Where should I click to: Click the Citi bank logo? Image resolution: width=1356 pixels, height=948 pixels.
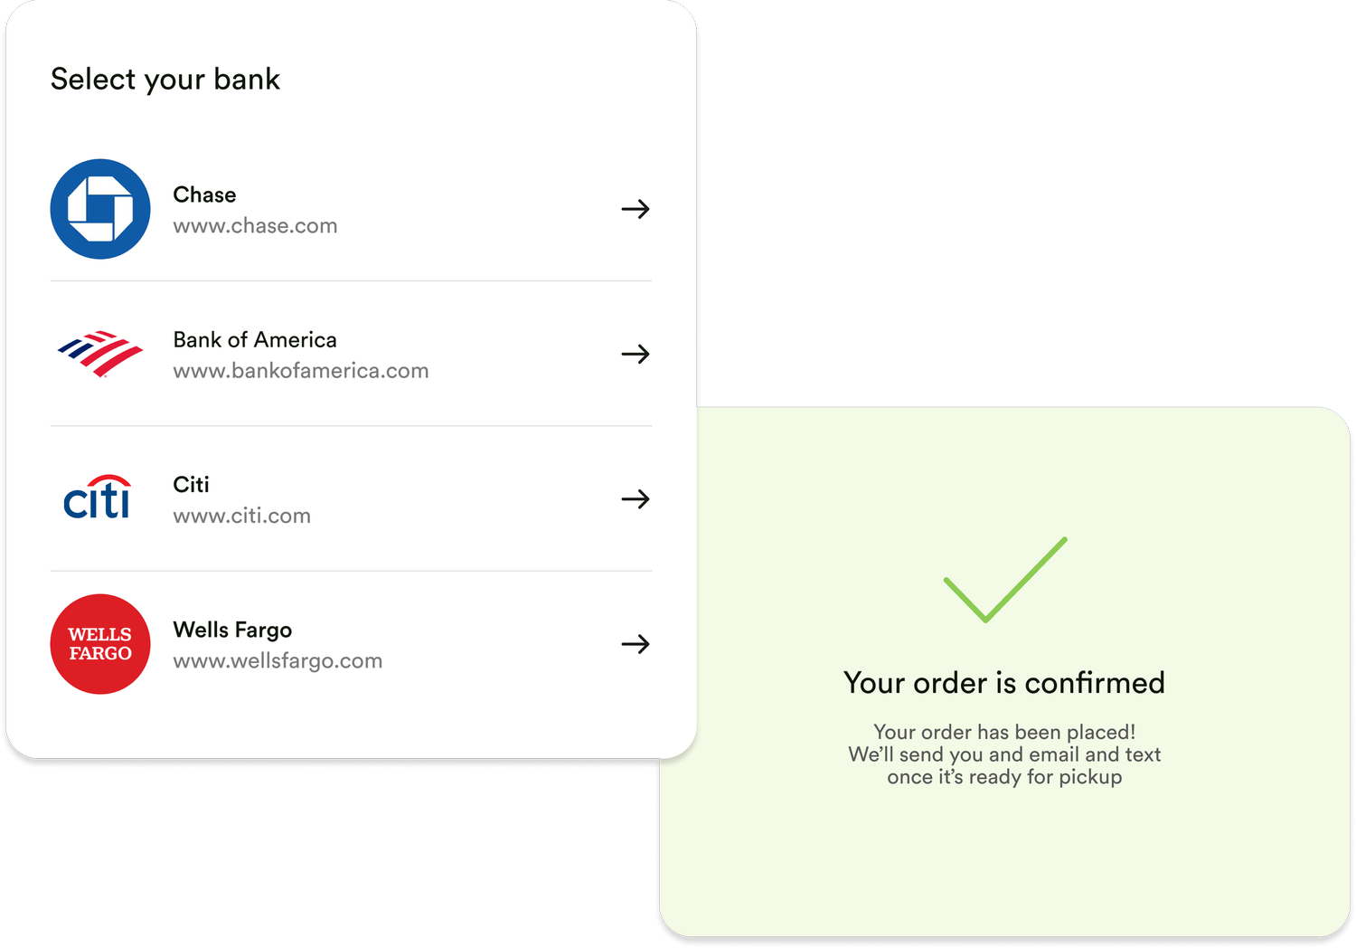pyautogui.click(x=98, y=498)
